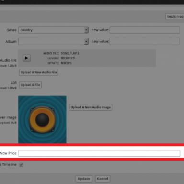Select the speaker cover image thumbnail

(42, 119)
